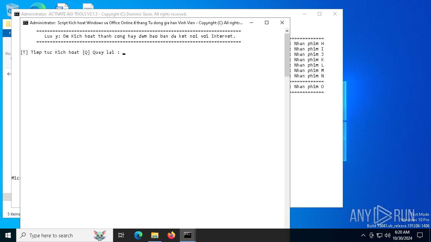Maximize the Script Kich hoat console window
Screen dimensions: 431x242
(x=267, y=23)
